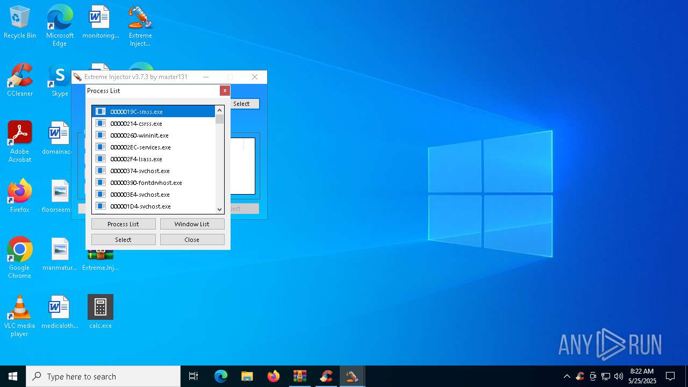Open File Explorer from the taskbar

click(x=247, y=376)
